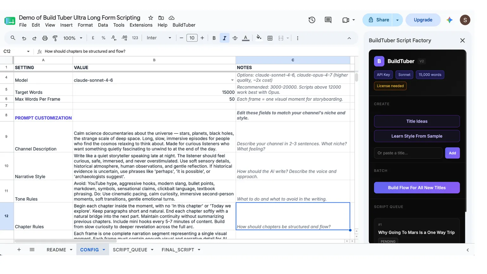Open version history clock icon
487x274 pixels.
pyautogui.click(x=312, y=20)
